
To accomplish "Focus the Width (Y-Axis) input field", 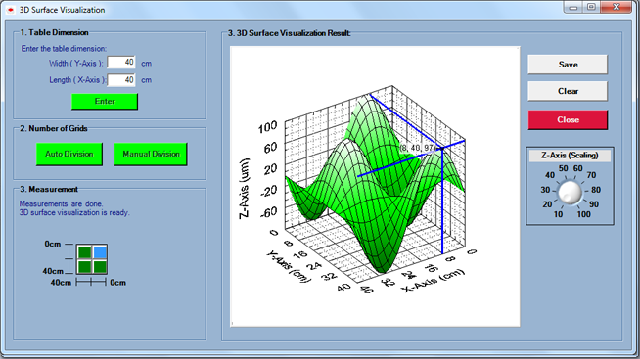I will pos(121,63).
